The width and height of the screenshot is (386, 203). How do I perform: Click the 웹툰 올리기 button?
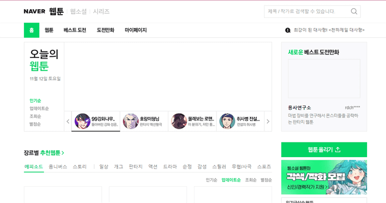[x=324, y=150]
